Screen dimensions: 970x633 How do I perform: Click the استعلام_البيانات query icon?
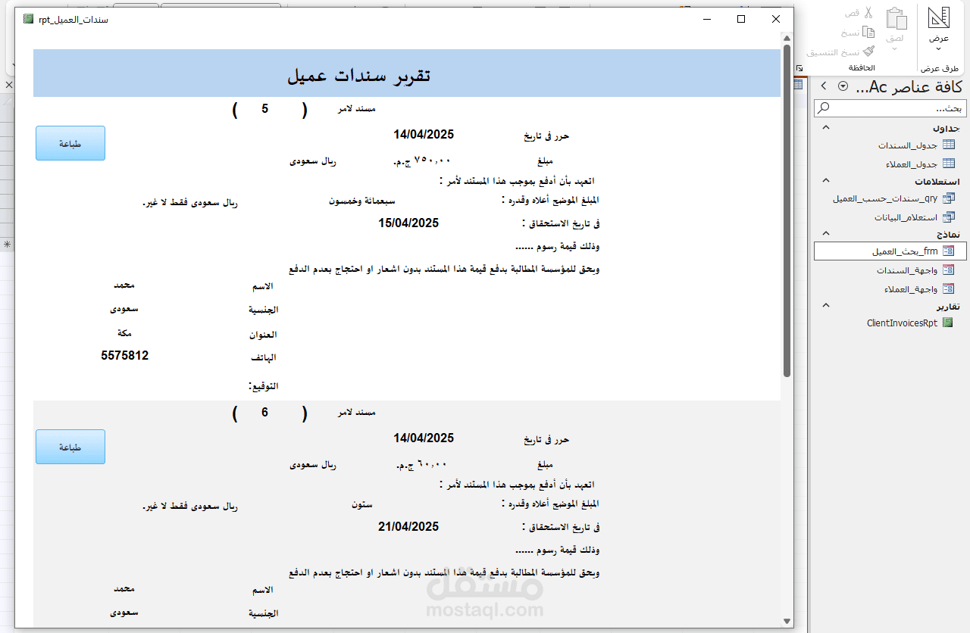[948, 217]
